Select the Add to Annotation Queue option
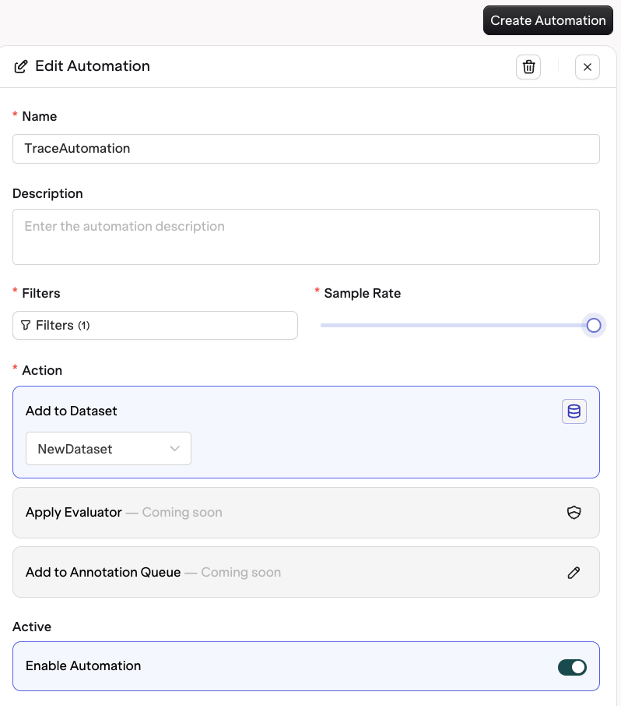The height and width of the screenshot is (706, 621). click(x=306, y=573)
